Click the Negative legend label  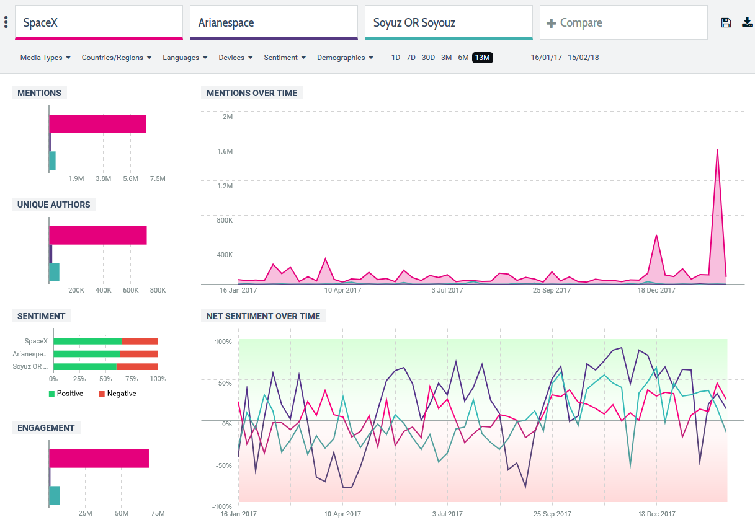tap(122, 394)
